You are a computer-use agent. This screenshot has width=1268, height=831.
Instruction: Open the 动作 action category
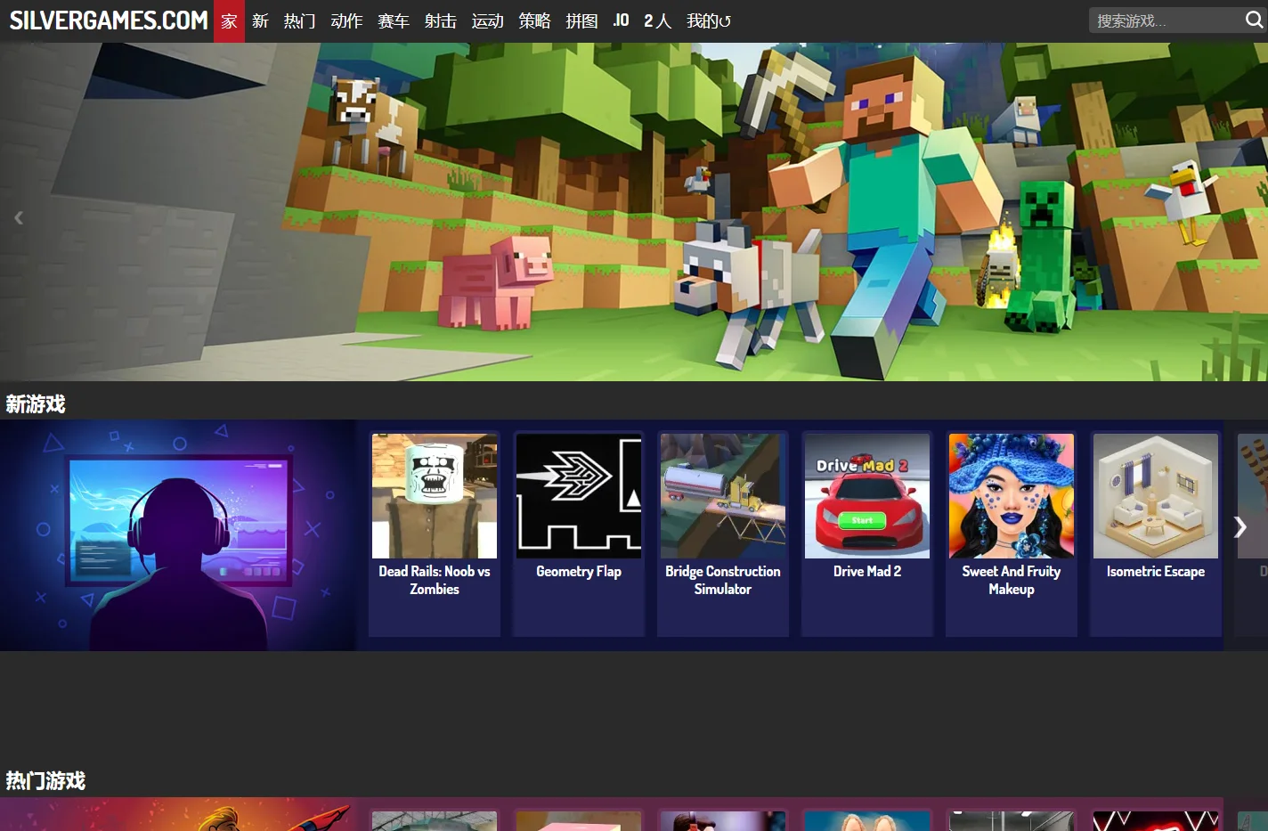pos(346,20)
